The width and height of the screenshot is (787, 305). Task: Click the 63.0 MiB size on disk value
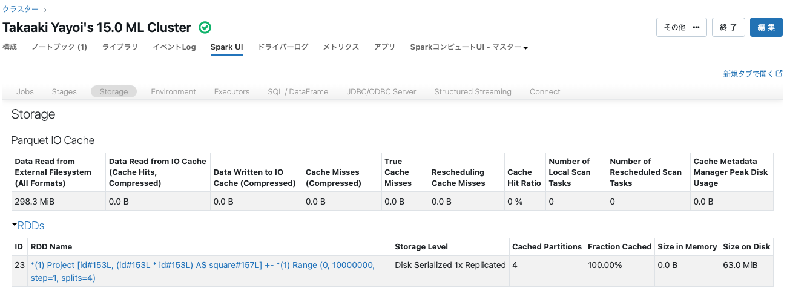pyautogui.click(x=740, y=265)
